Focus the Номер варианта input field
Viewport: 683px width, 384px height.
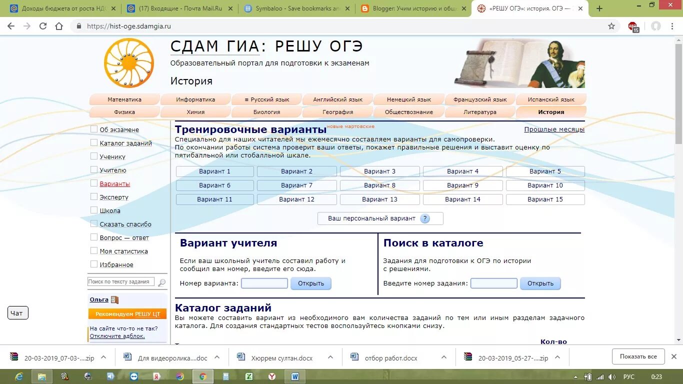click(264, 283)
